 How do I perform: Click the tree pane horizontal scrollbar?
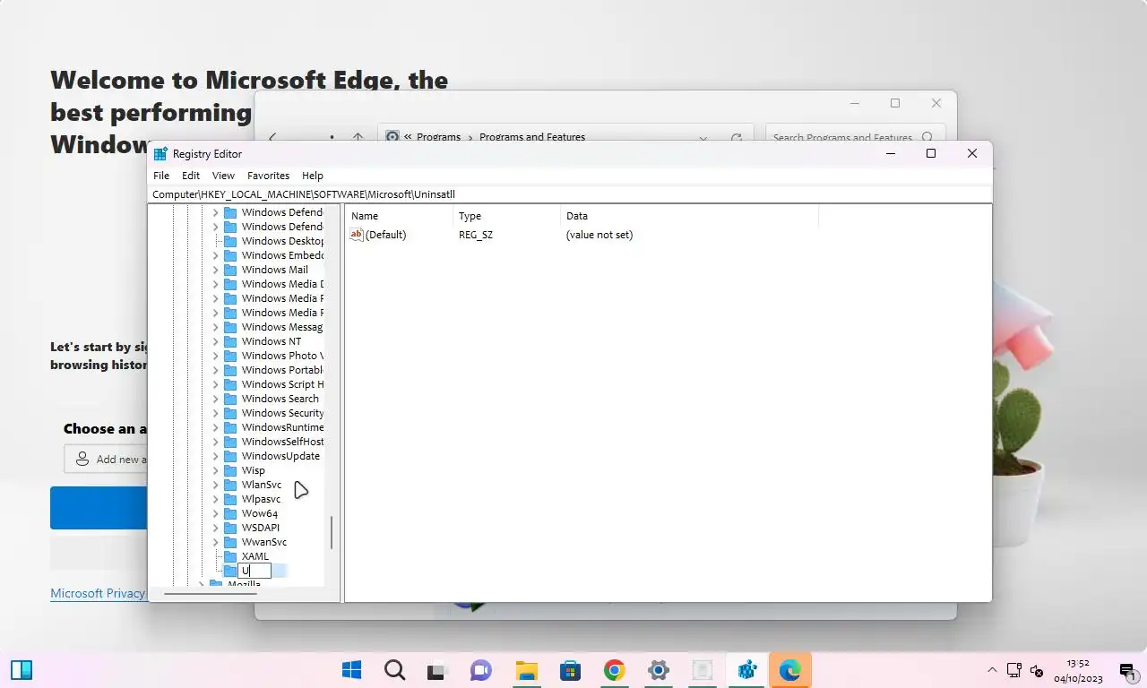pos(211,593)
